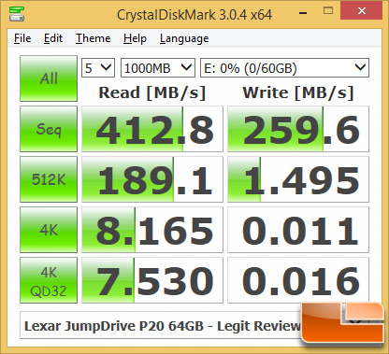Viewport: 389px width, 354px height.
Task: Click the Write [MB/s] column header
Action: click(298, 92)
